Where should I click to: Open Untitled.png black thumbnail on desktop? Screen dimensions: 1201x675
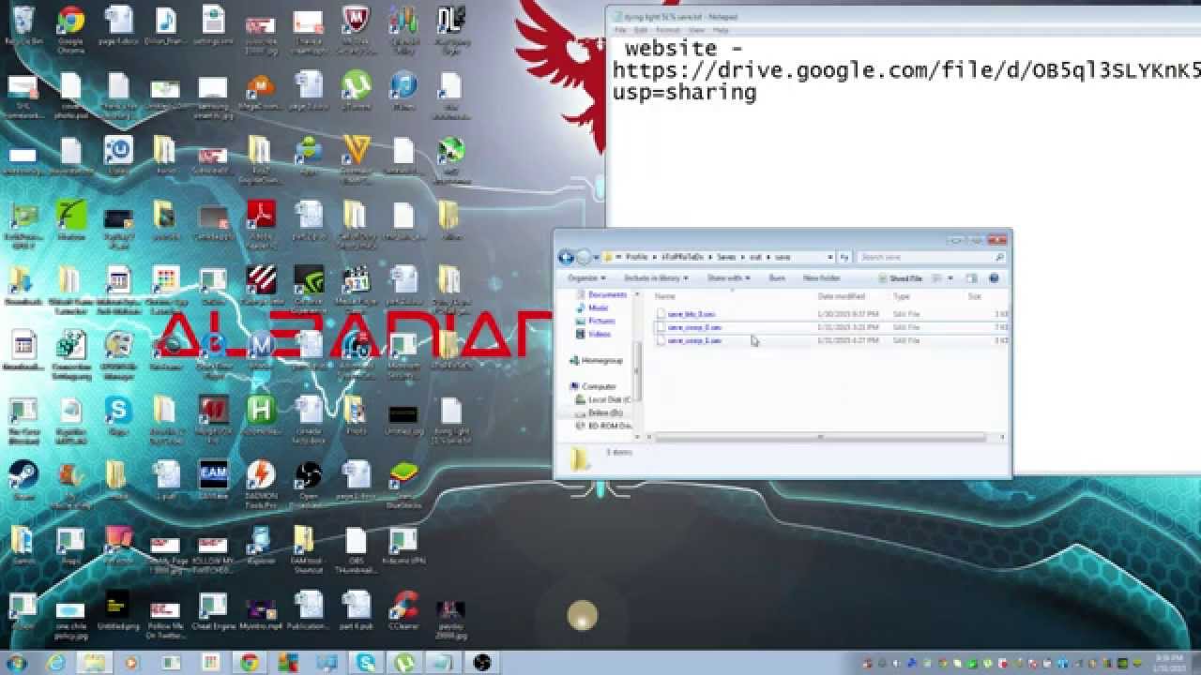click(x=117, y=609)
